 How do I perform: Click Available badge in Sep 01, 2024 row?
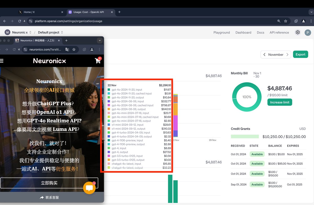(x=257, y=184)
